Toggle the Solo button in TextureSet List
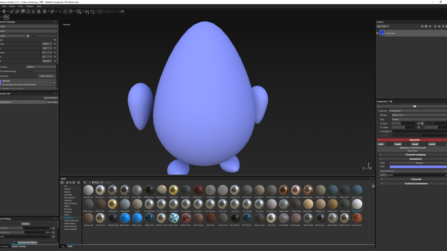 (31, 98)
